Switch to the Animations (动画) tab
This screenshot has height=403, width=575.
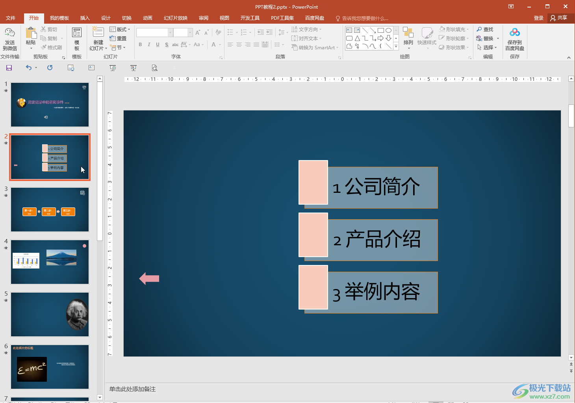pos(148,18)
